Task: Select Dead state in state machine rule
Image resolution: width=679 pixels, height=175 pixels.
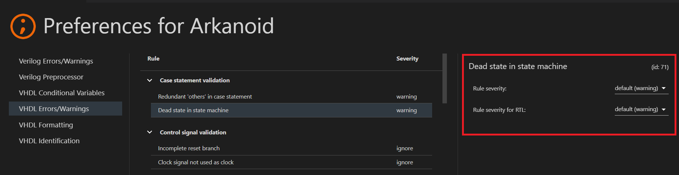Action: tap(193, 110)
